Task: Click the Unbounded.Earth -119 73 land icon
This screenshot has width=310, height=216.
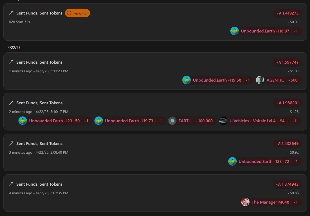Action: point(99,121)
